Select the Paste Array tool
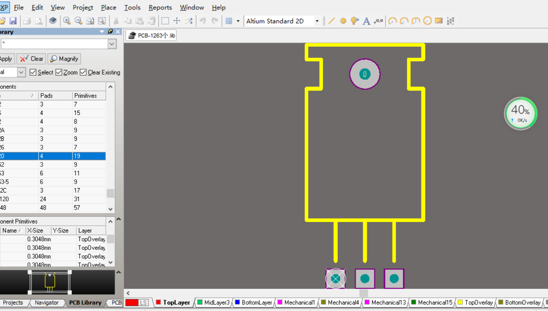Screen dimensions: 548x311 pos(450,21)
